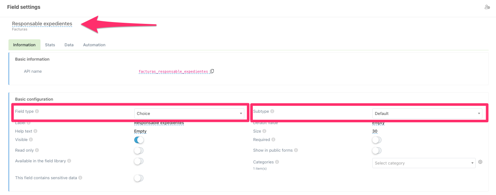Open the user settings icon top right
Screen dimensions: 496x195
(x=487, y=7)
